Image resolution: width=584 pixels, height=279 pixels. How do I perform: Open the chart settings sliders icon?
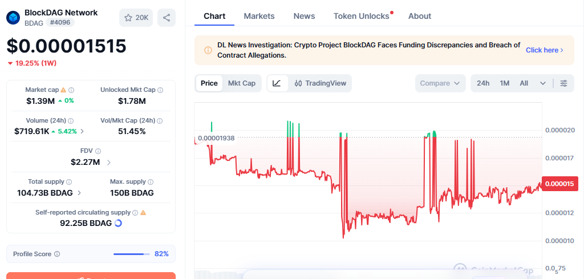point(564,83)
